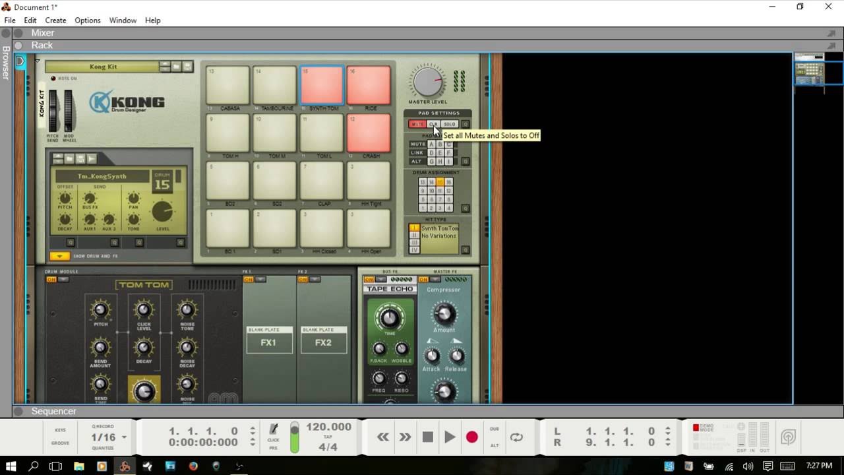844x475 pixels.
Task: Collapse drum and FX with yellow arrow button
Action: coord(59,256)
